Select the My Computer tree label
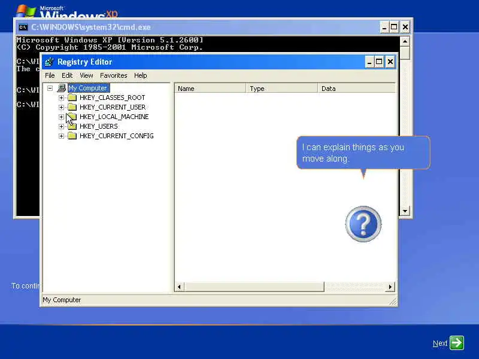479x359 pixels. pyautogui.click(x=89, y=88)
